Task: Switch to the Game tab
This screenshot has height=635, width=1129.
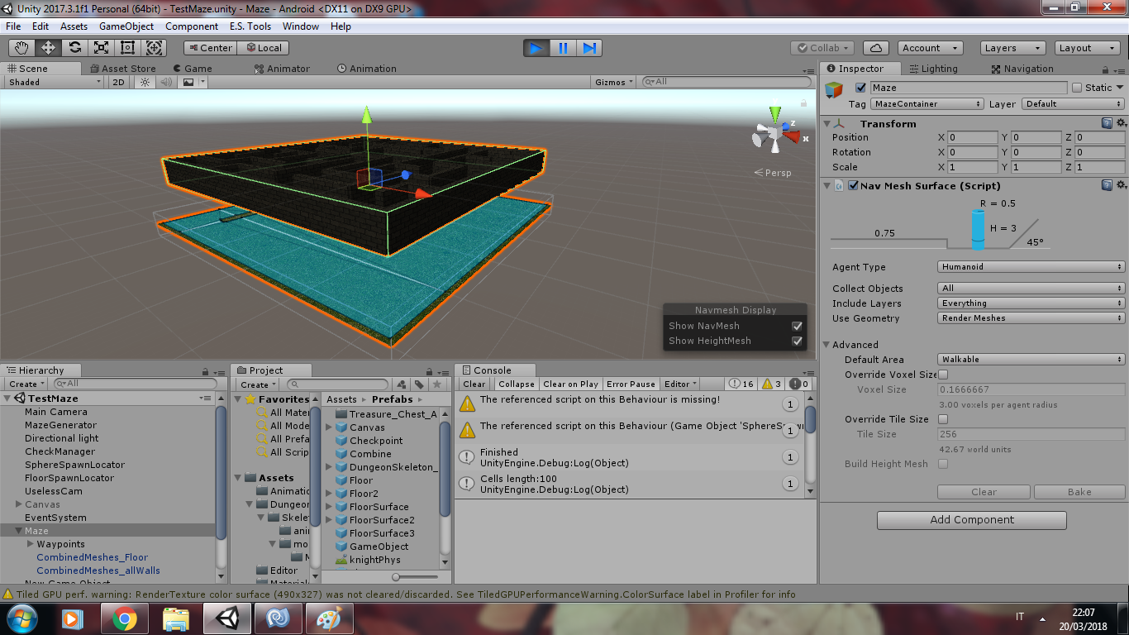Action: pos(192,69)
